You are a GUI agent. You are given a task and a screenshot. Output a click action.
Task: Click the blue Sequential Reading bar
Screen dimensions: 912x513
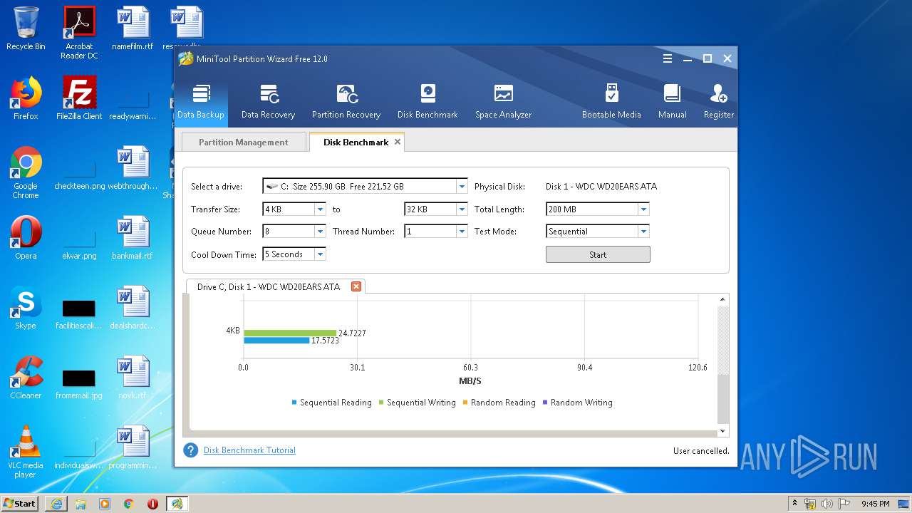click(276, 341)
